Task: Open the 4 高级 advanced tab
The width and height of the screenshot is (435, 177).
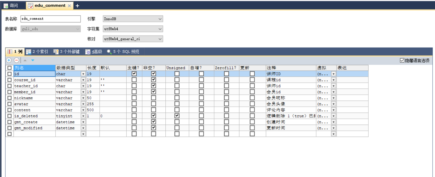Action: pyautogui.click(x=94, y=52)
